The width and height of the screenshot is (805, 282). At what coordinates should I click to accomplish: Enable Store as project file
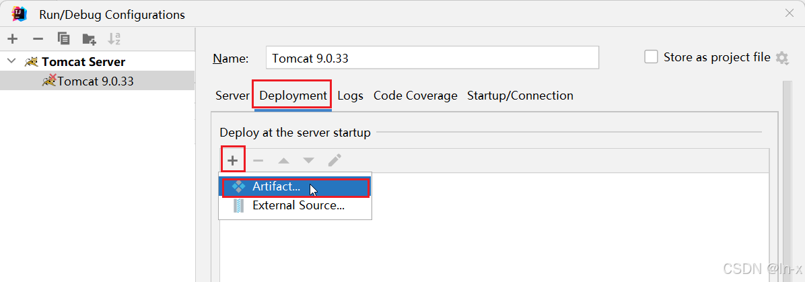(x=651, y=57)
